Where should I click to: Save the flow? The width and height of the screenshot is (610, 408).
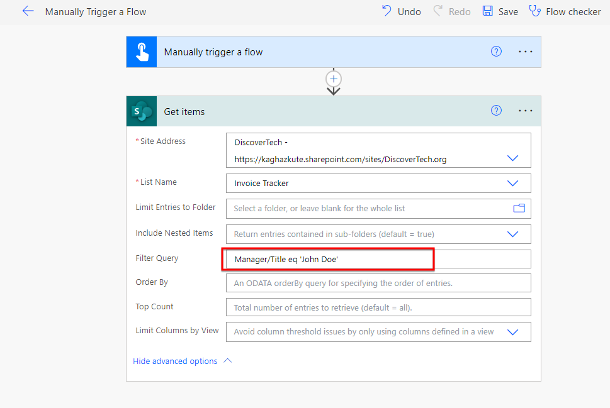coord(500,11)
